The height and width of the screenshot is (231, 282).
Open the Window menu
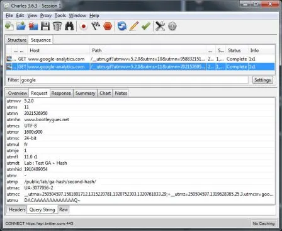tap(77, 16)
